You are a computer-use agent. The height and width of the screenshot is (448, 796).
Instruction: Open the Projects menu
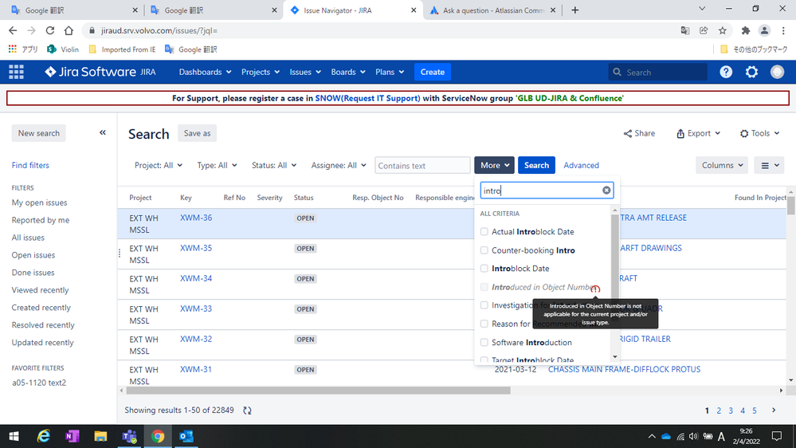click(x=261, y=72)
